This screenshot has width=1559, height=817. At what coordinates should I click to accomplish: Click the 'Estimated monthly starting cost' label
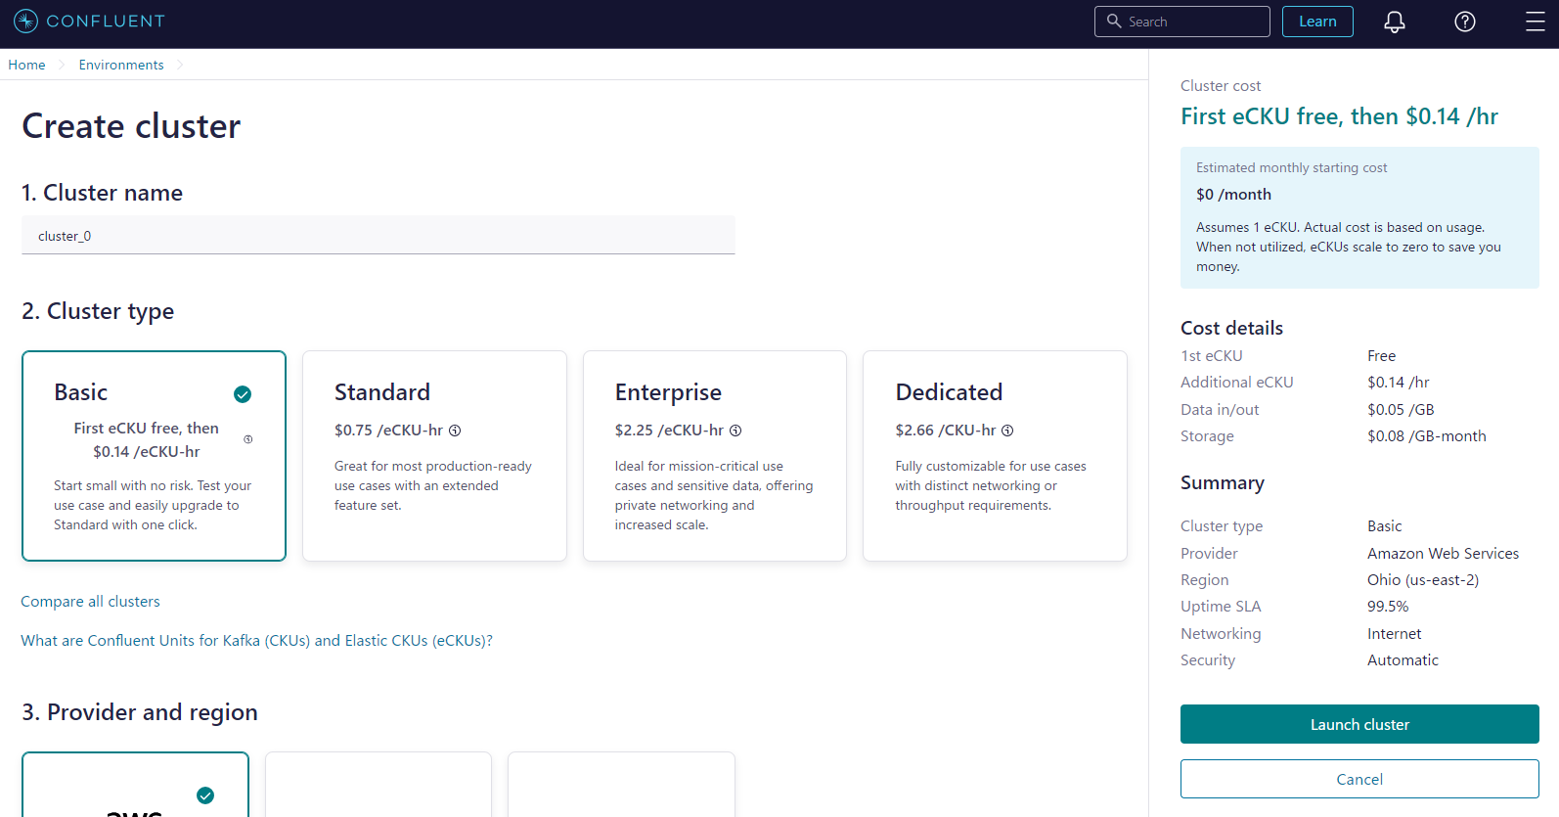tap(1291, 168)
